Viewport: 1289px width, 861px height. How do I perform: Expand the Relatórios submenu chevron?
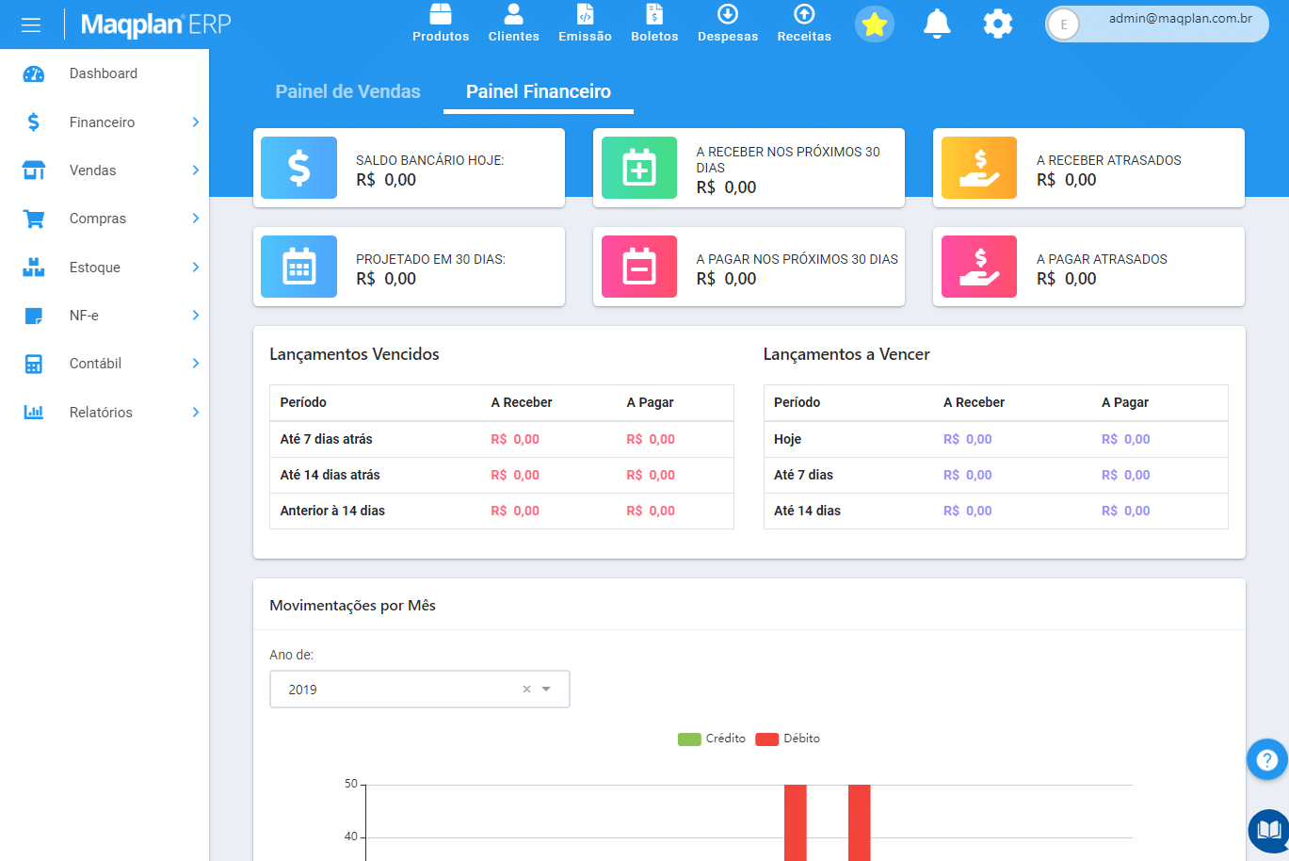click(x=196, y=412)
